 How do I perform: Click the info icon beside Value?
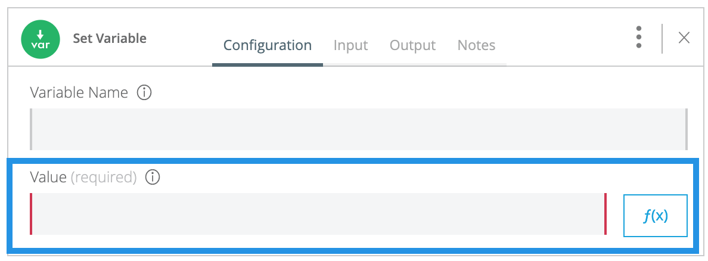point(153,177)
